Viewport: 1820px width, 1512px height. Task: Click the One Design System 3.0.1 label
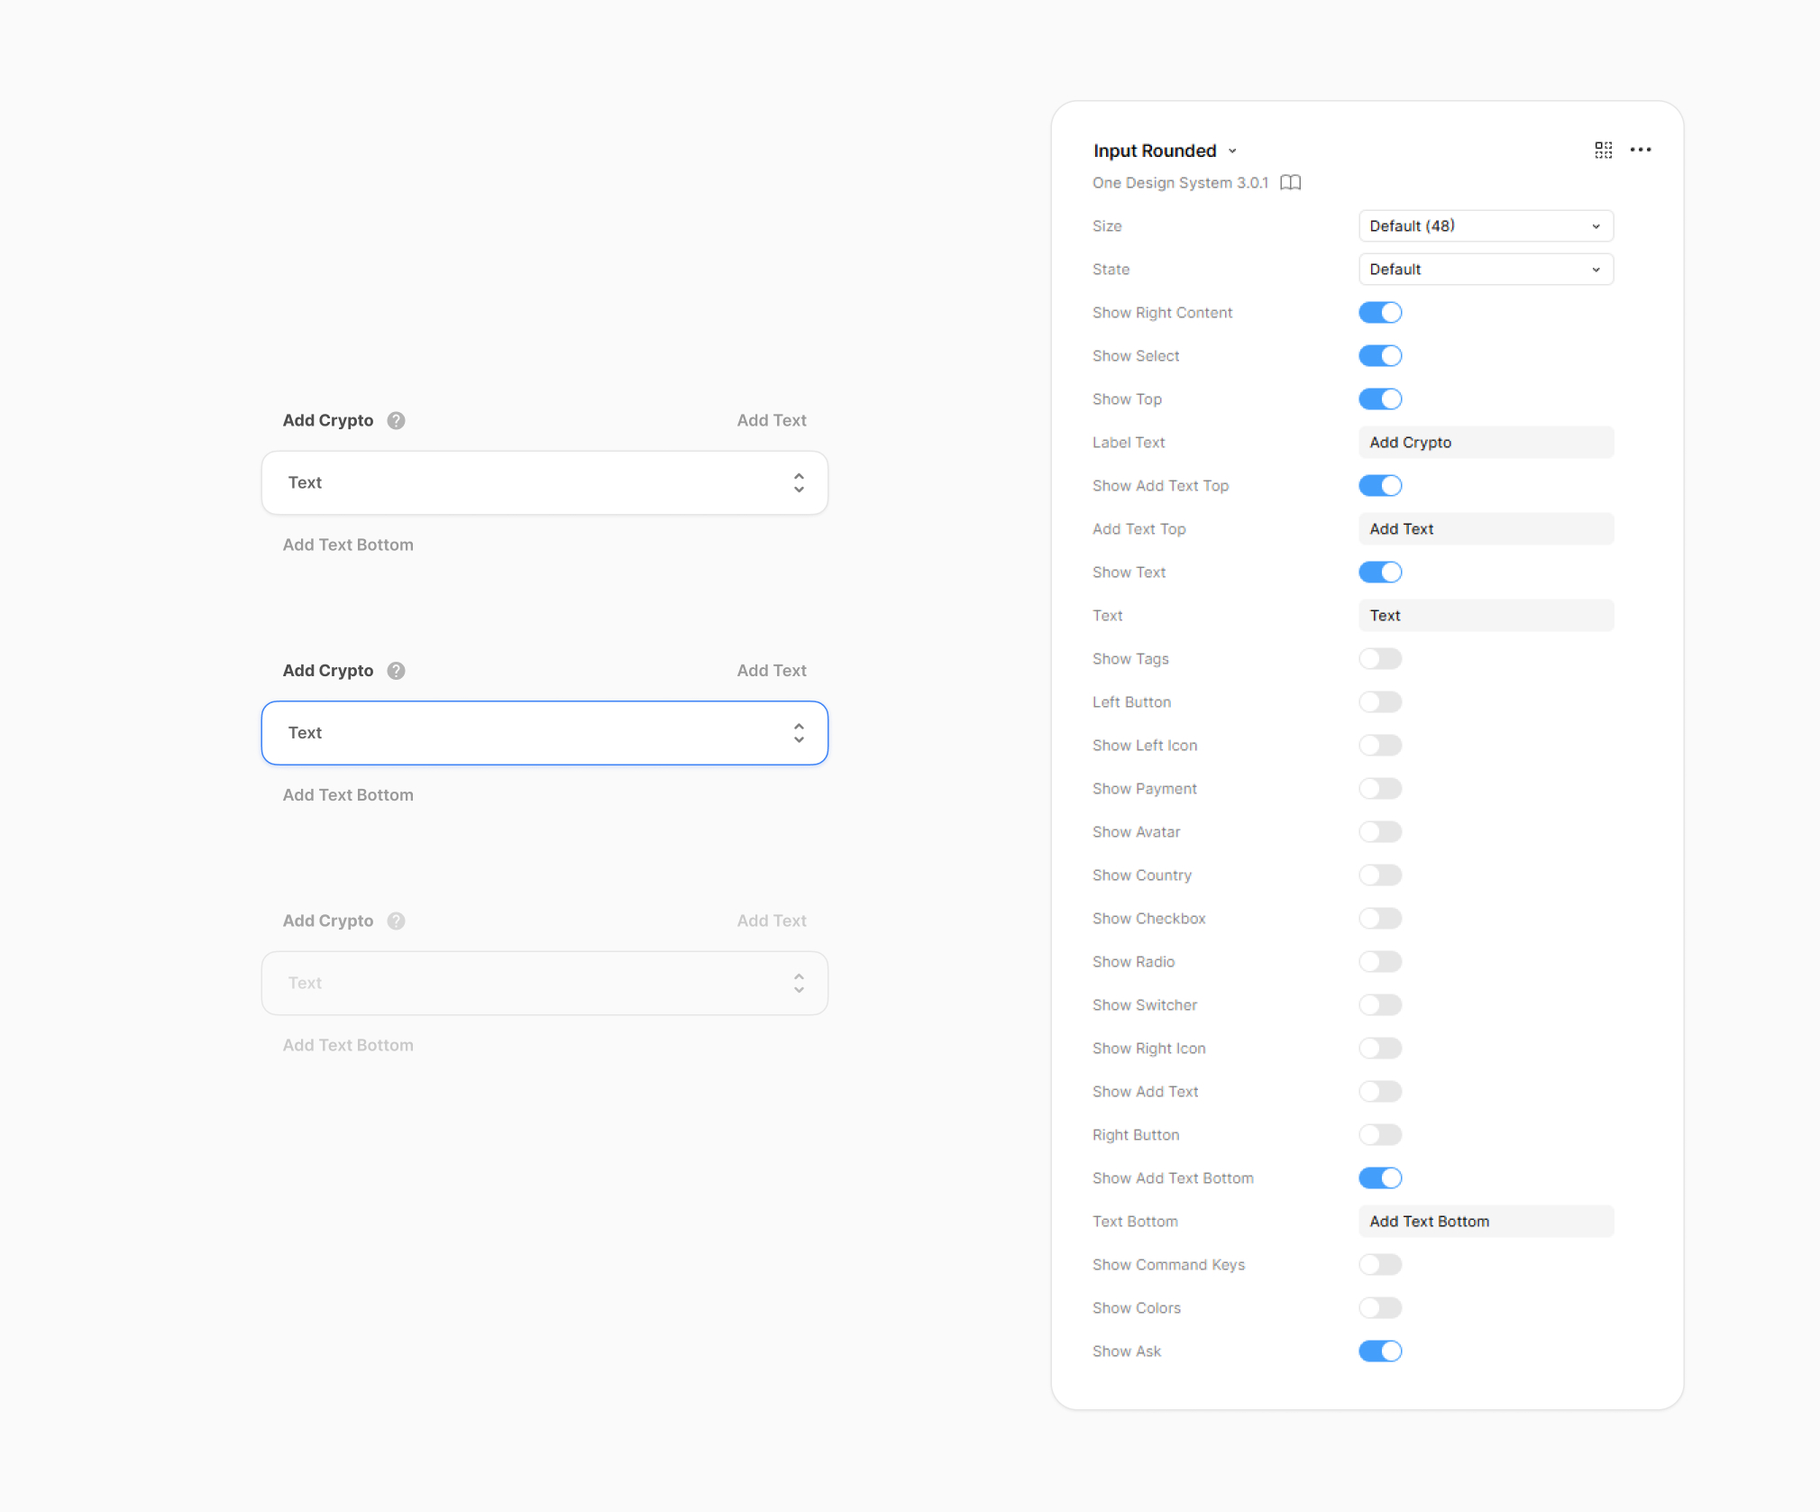(x=1179, y=183)
